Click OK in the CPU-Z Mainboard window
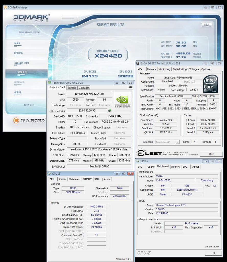Image resolution: width=227 pixels, height=262 pixels. coord(213,253)
